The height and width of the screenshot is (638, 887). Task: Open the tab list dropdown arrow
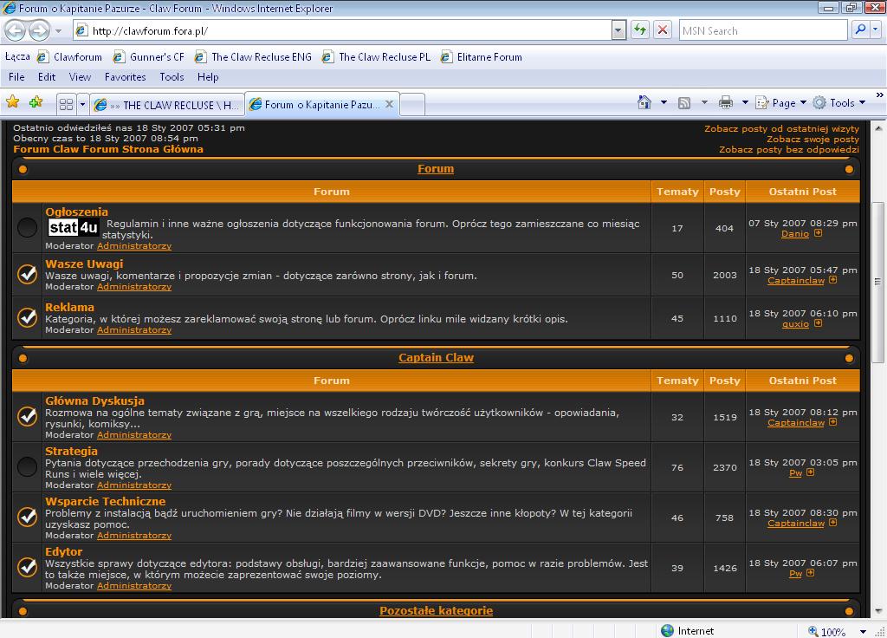tap(82, 104)
